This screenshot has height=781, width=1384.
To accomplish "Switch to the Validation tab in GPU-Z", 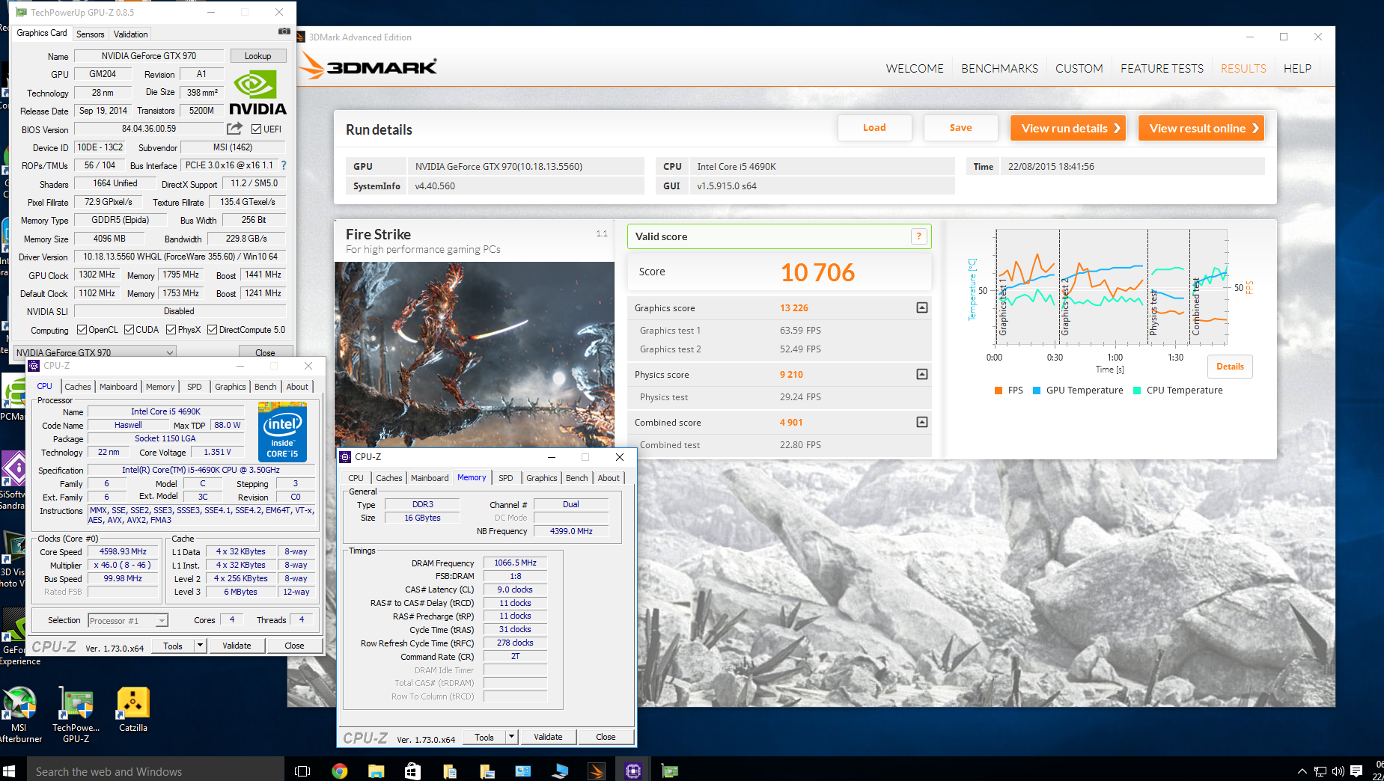I will pyautogui.click(x=130, y=34).
